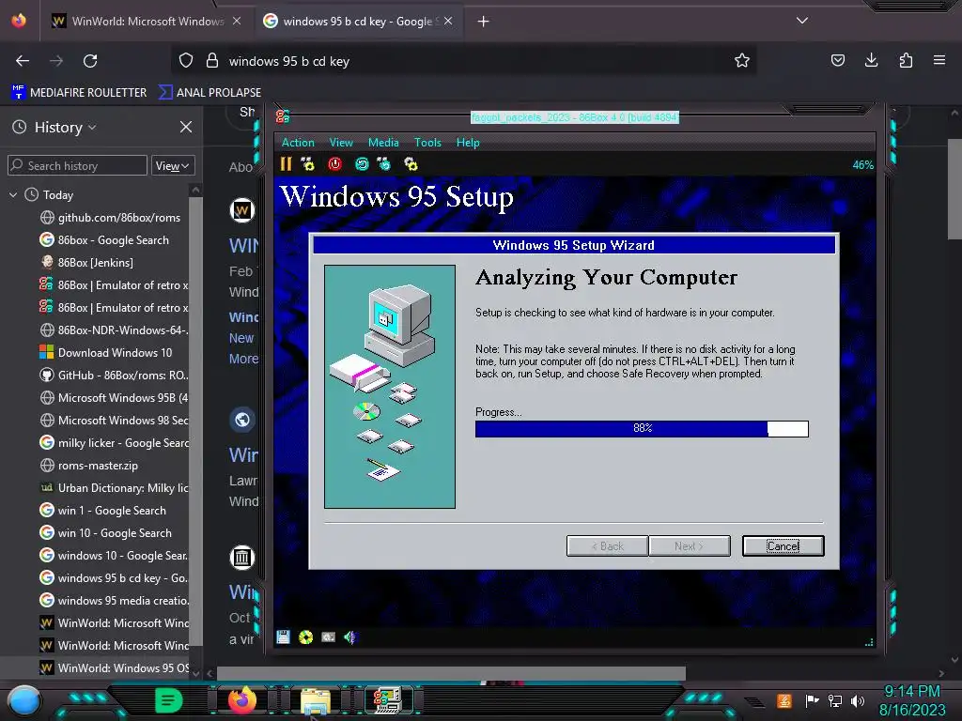The image size is (962, 721).
Task: Open the list all tabs chevron
Action: click(x=802, y=21)
